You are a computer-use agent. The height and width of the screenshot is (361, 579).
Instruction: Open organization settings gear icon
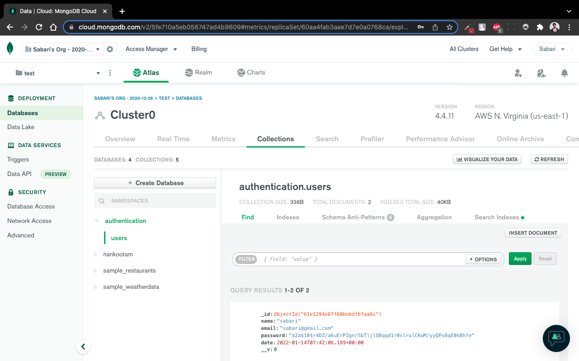(109, 49)
